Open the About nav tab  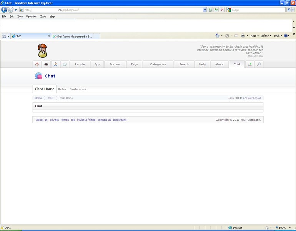click(220, 64)
